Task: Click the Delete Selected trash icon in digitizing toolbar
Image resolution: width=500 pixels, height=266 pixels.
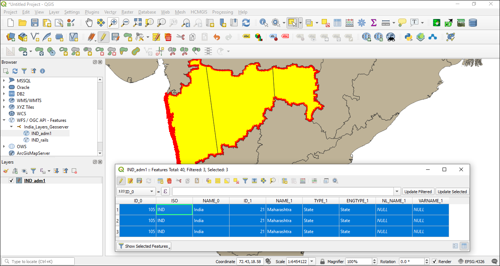Action: click(168, 37)
